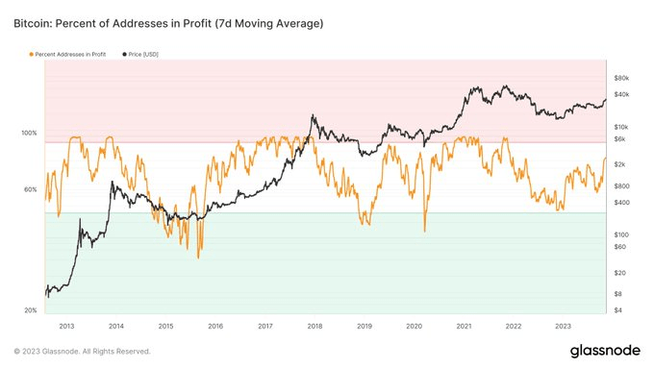The height and width of the screenshot is (368, 654).
Task: Click the glassnode logo
Action: (605, 351)
